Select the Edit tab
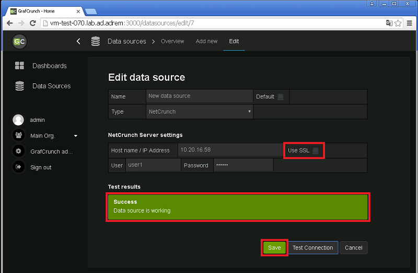Viewport: 418px width, 273px height. coord(234,41)
